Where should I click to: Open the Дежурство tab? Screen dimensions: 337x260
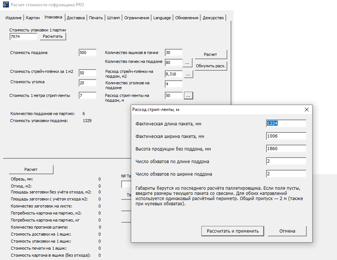click(x=213, y=18)
